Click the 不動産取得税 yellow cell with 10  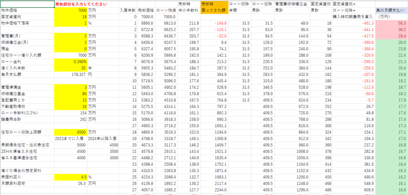(x=71, y=106)
